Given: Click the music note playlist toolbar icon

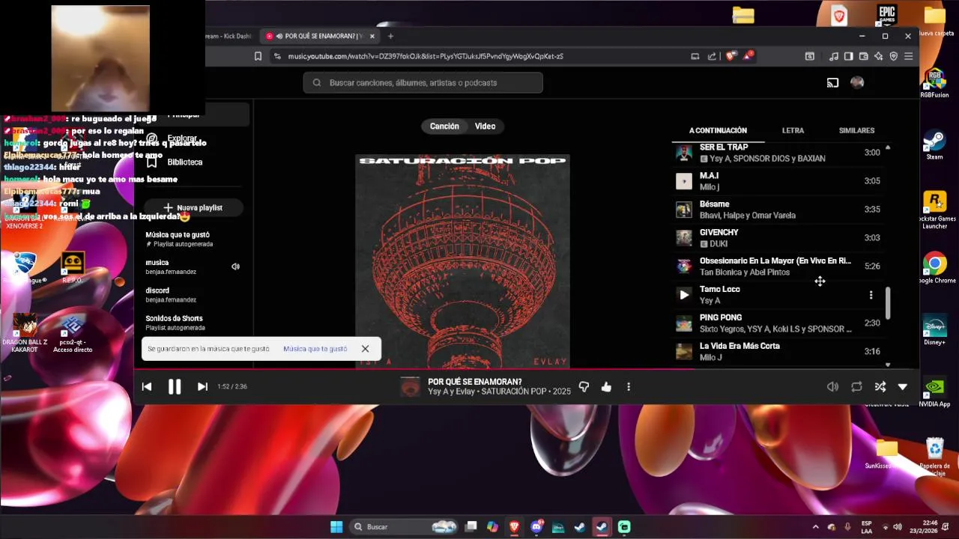Looking at the screenshot, I should 834,56.
